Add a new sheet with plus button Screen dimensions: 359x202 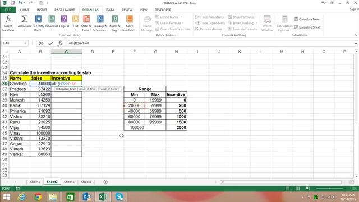105,182
